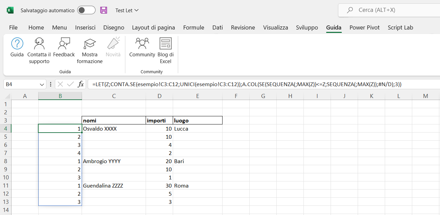Viewport: 440px width, 215px height.
Task: Select the importi cell with 20
Action: (x=159, y=161)
